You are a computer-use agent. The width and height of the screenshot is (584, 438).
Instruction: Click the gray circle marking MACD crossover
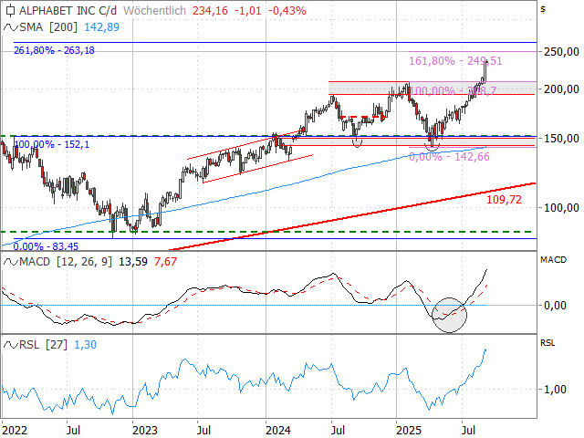coord(450,315)
